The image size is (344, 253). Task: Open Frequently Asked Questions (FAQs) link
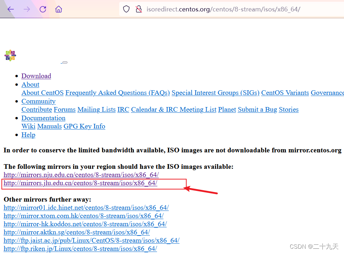pyautogui.click(x=118, y=93)
